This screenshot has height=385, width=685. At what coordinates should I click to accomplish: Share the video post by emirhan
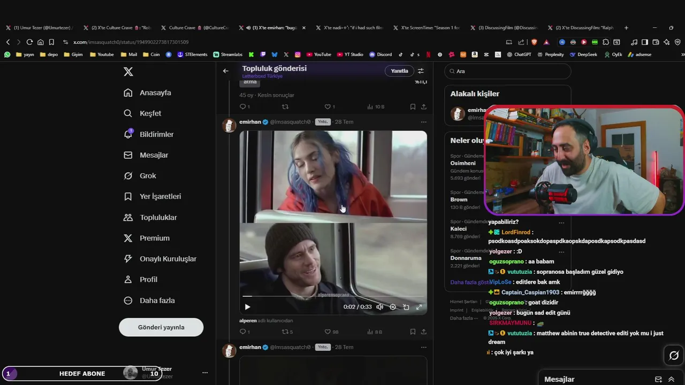click(424, 332)
